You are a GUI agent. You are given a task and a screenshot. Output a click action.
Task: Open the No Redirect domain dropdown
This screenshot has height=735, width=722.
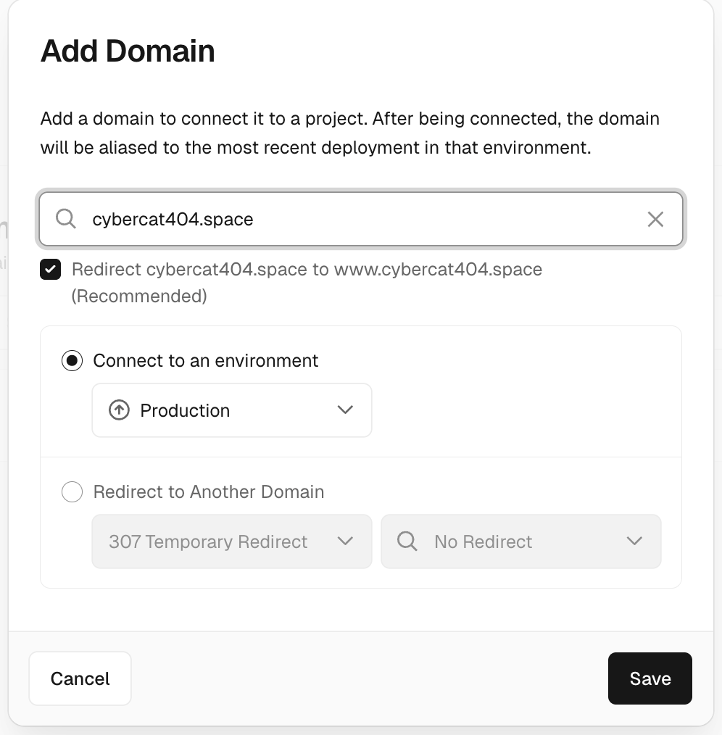tap(521, 541)
